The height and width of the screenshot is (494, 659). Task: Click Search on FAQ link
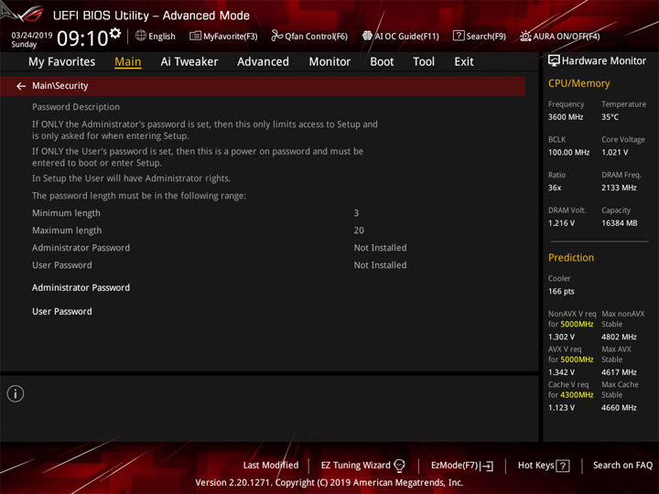(x=622, y=466)
